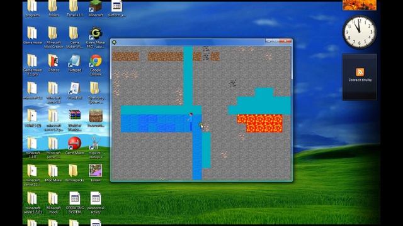403x226 pixels.
Task: Click the RSS feed gadget icon
Action: 360,72
